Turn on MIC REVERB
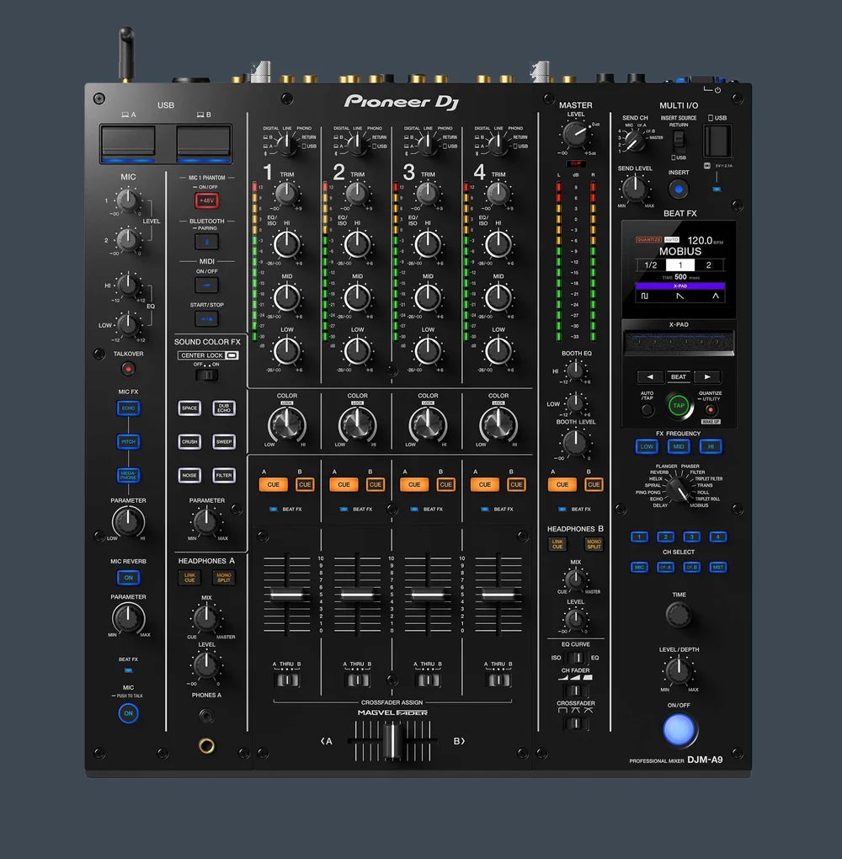The height and width of the screenshot is (859, 842). pos(128,578)
